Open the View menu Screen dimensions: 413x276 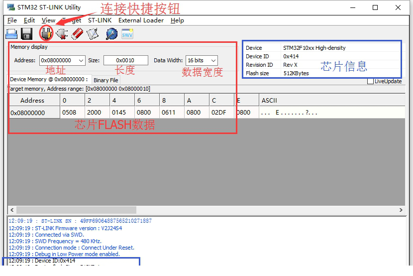[48, 20]
